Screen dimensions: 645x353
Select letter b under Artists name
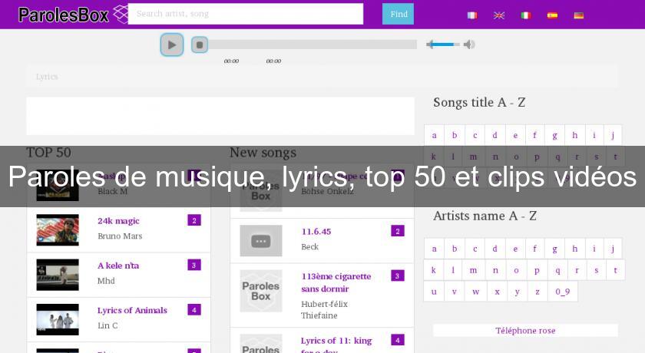pyautogui.click(x=455, y=249)
